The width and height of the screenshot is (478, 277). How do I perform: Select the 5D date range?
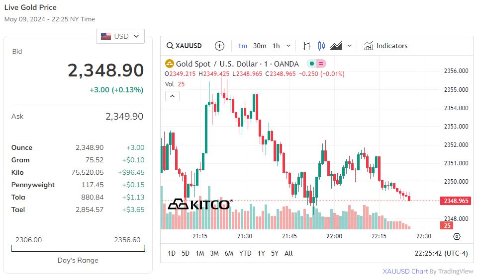tap(186, 253)
